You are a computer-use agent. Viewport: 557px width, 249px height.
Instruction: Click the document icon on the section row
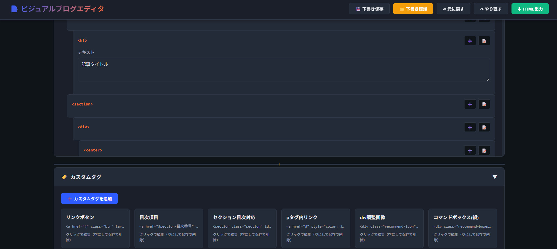484,104
